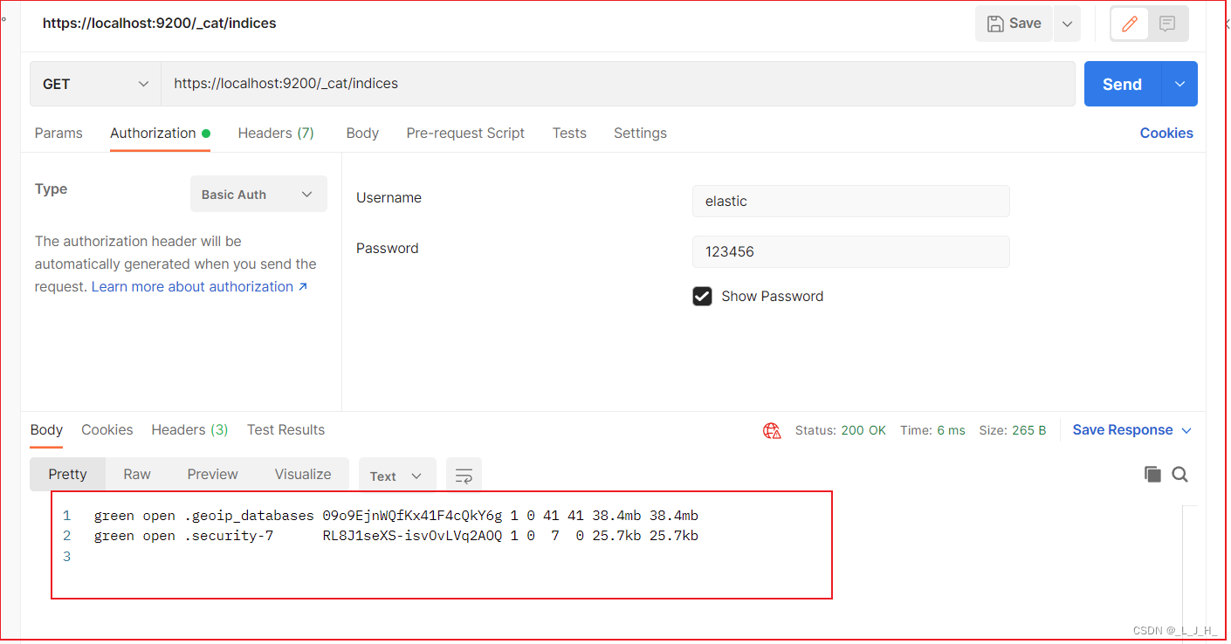
Task: Click the Size 265 B text
Action: point(1012,430)
